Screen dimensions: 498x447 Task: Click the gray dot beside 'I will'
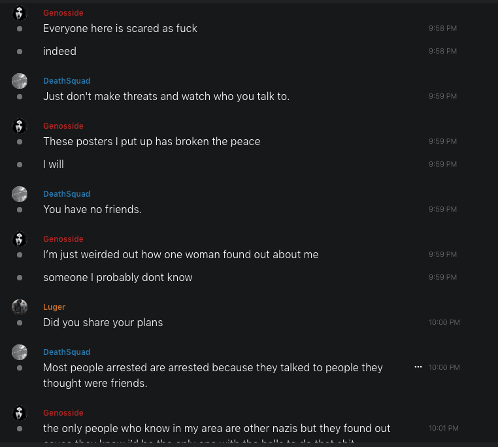click(x=20, y=165)
